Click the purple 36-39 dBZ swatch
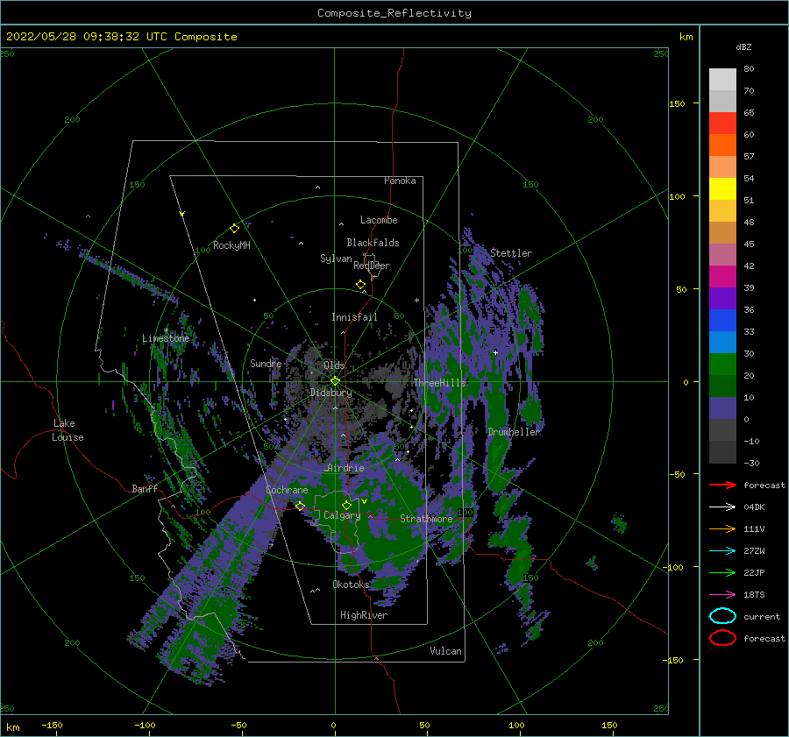 tap(722, 299)
